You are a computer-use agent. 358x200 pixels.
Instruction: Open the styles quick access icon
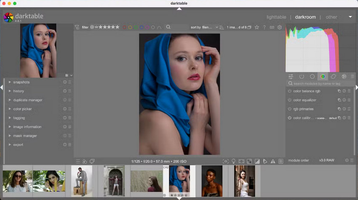pyautogui.click(x=85, y=161)
